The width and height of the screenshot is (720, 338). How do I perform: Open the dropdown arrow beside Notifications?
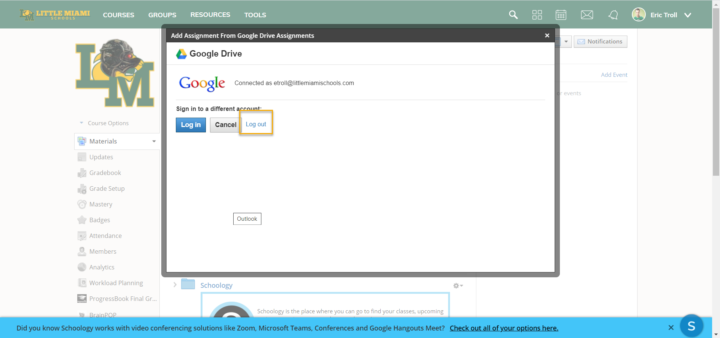tap(566, 42)
